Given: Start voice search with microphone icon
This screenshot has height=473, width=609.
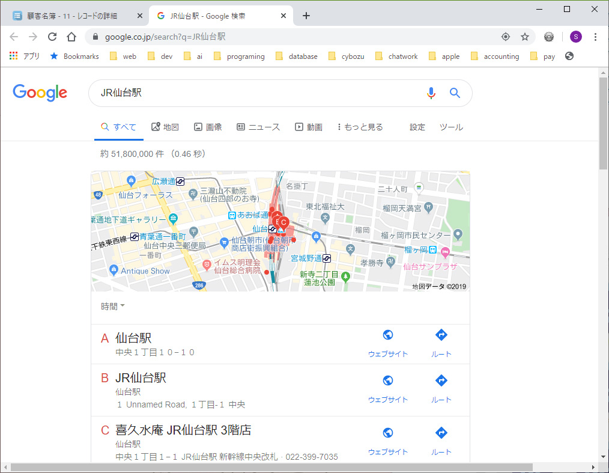Looking at the screenshot, I should (x=431, y=93).
